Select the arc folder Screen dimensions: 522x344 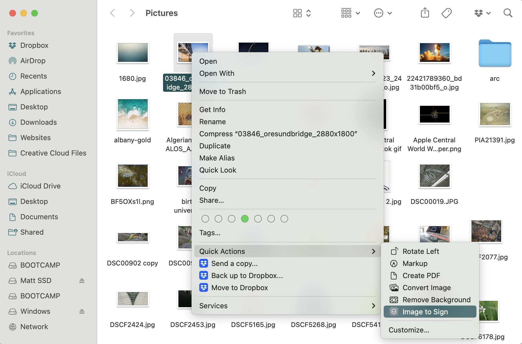click(x=495, y=53)
